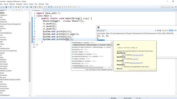Toggle Word Wrap in the Console toolbar

click(x=168, y=31)
